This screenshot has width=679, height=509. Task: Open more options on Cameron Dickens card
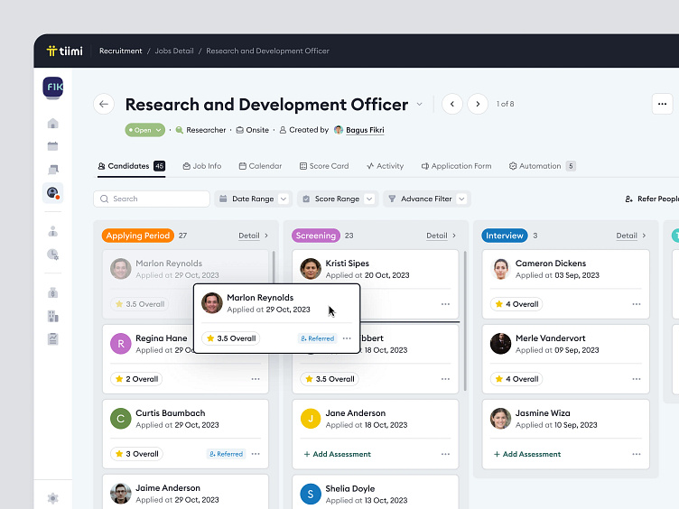coord(637,304)
